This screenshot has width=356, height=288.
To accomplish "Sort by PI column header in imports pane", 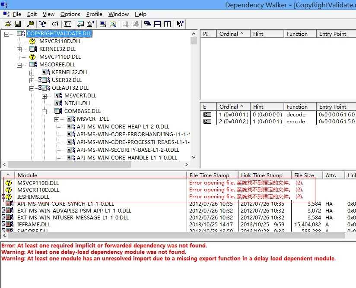I will click(208, 34).
